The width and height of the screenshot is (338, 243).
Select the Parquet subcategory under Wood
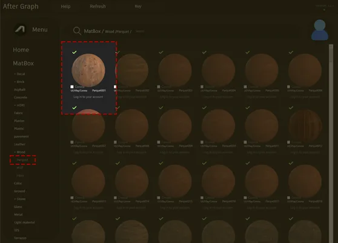22,160
